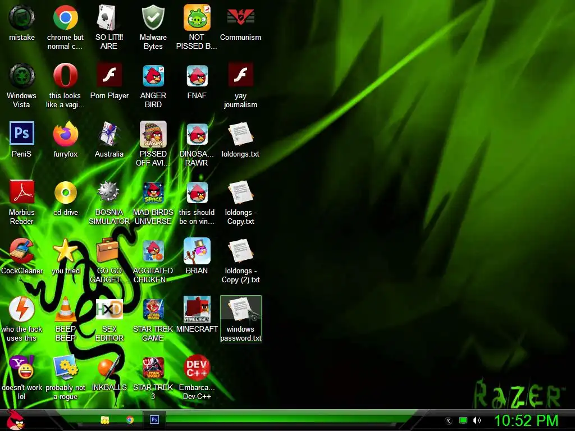Launch Chrome from the taskbar
This screenshot has width=575, height=431.
130,420
